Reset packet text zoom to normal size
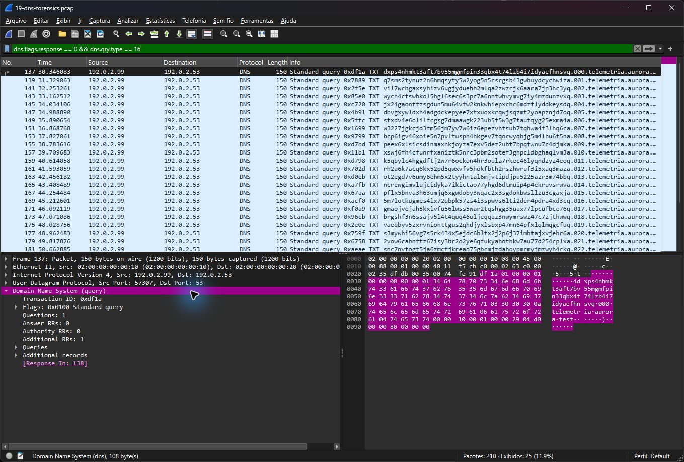The image size is (684, 462). [249, 34]
